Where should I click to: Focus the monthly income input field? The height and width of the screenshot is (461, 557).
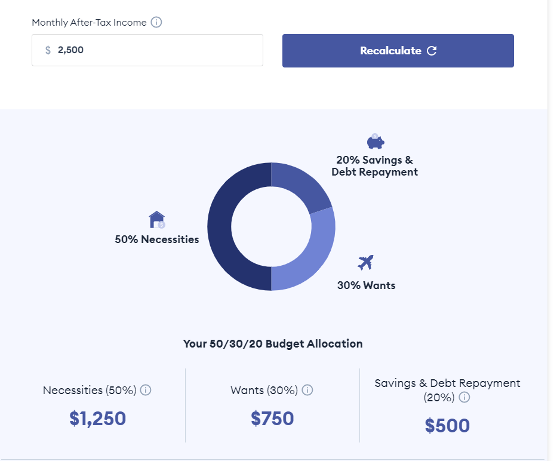(x=155, y=50)
